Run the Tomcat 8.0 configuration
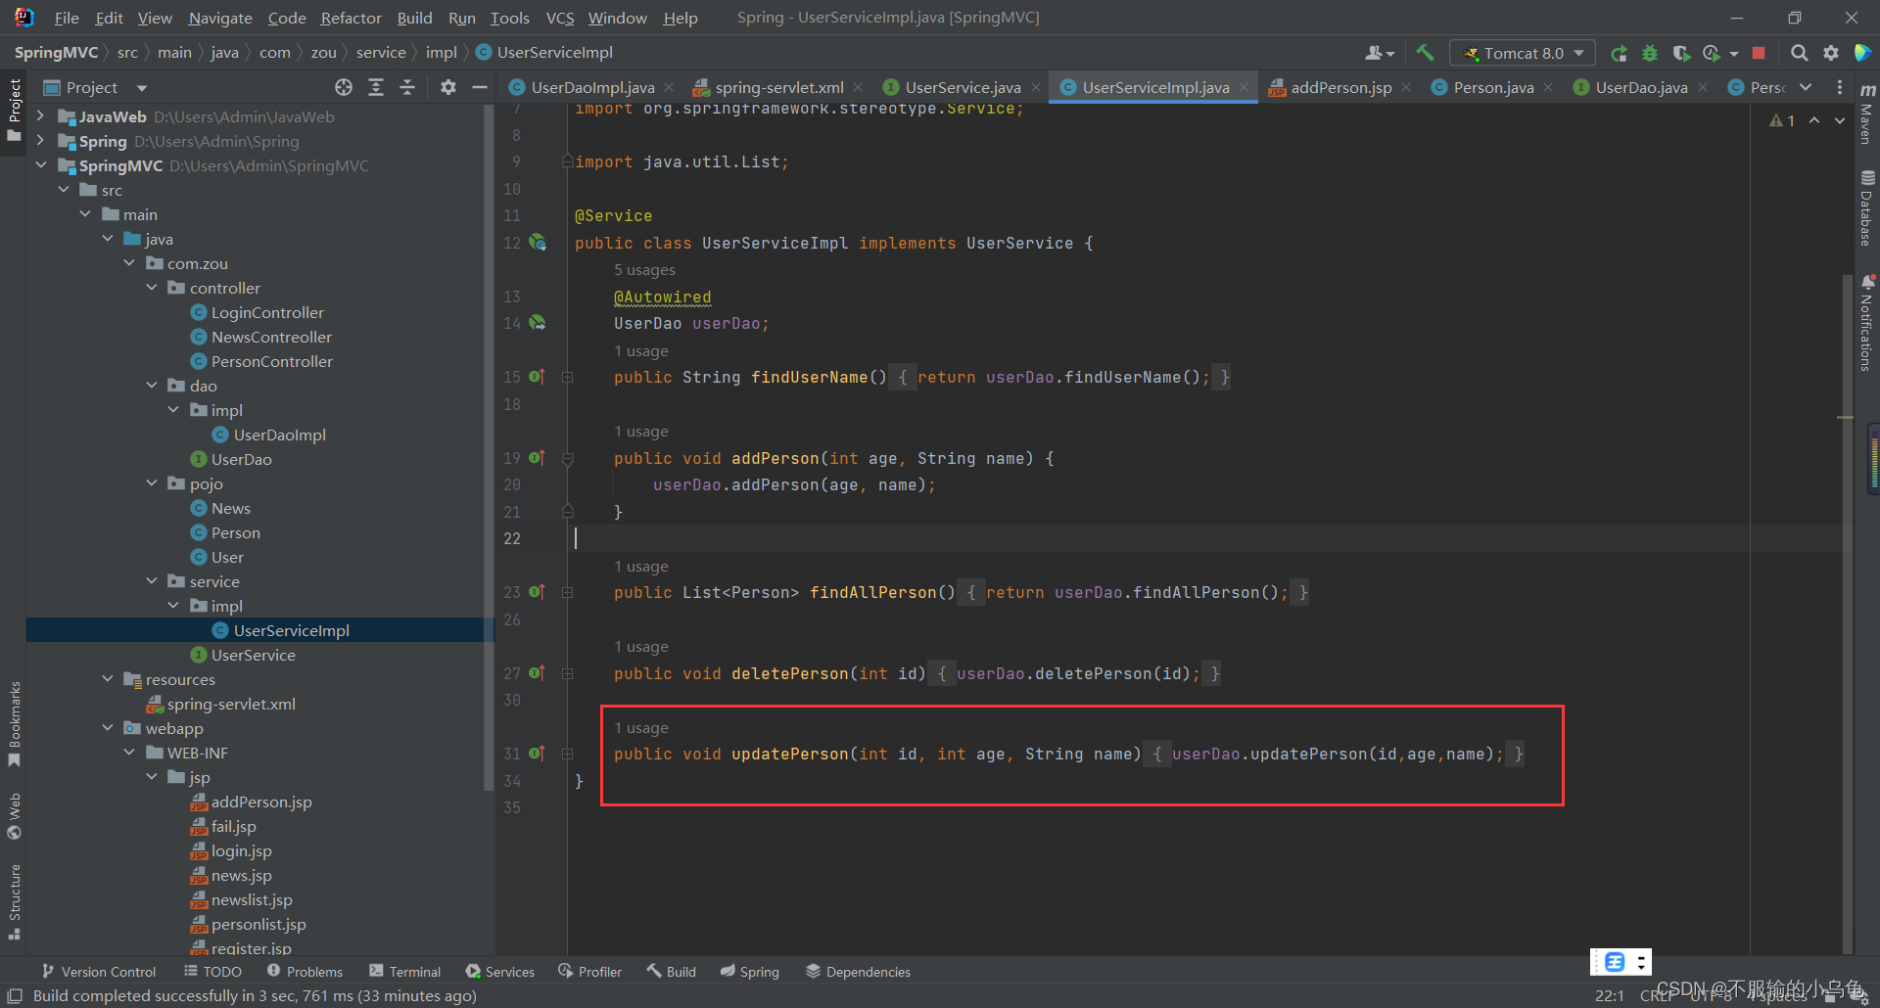This screenshot has width=1880, height=1008. pos(1619,53)
